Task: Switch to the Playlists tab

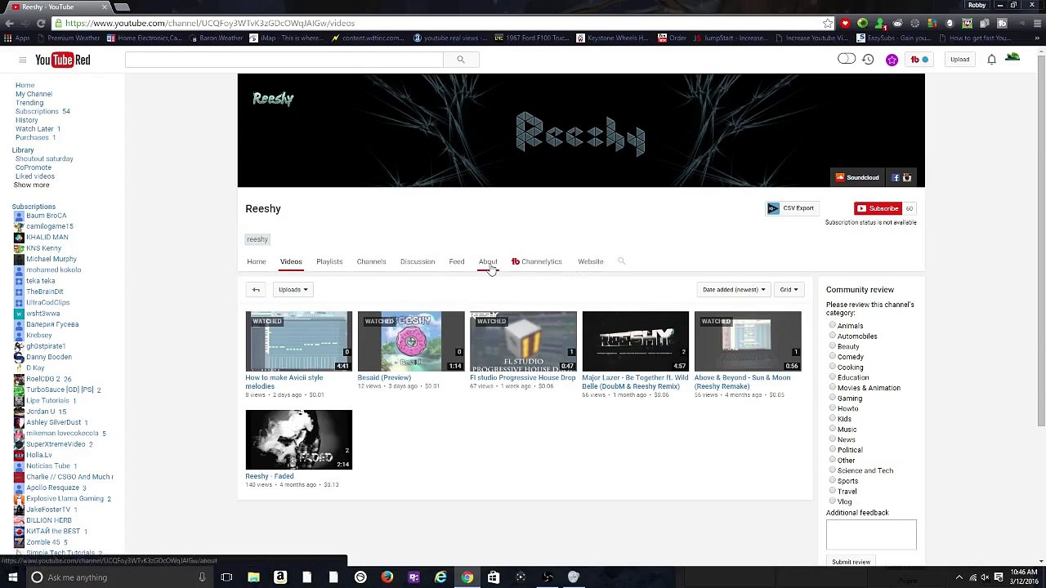Action: coord(329,261)
